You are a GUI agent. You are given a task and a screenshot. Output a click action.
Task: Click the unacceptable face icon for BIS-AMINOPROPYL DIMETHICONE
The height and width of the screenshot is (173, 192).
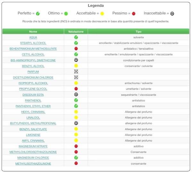point(76,60)
